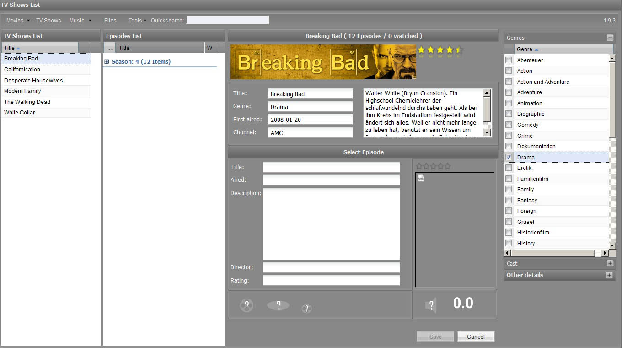This screenshot has width=622, height=348.
Task: Select The Walking Dead show
Action: coord(46,102)
